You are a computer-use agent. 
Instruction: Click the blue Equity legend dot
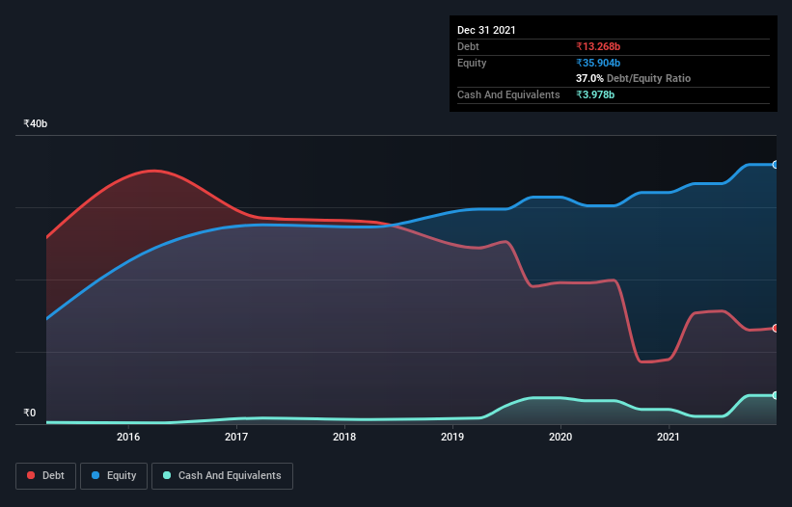pyautogui.click(x=96, y=475)
